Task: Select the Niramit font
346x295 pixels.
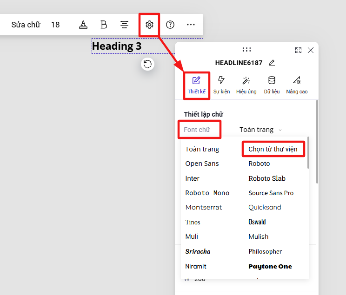Action: (195, 266)
